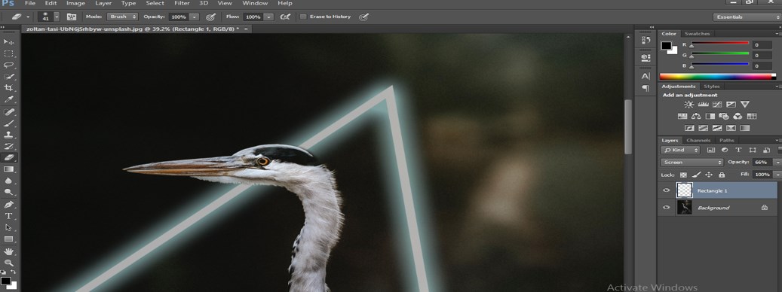
Task: Select the Path Selection tool
Action: pyautogui.click(x=8, y=227)
